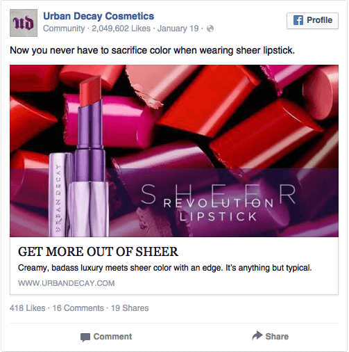Click the public globe privacy icon
This screenshot has height=352, width=349.
[210, 29]
